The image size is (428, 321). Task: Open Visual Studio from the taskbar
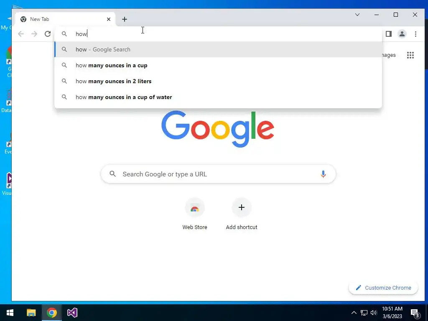[72, 313]
